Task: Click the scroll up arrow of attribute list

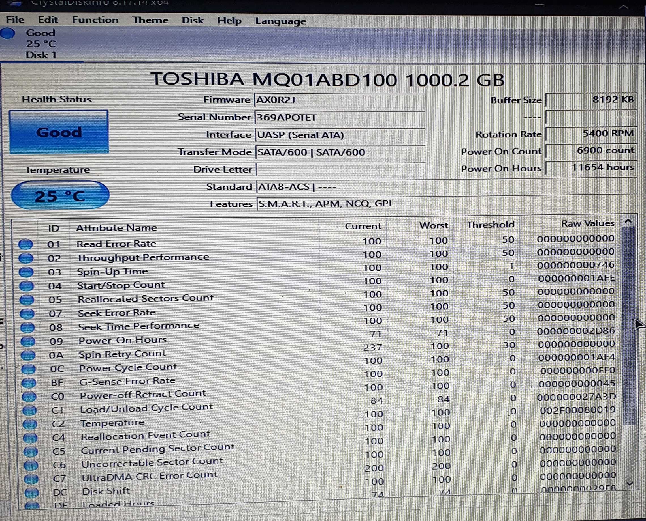Action: click(628, 222)
